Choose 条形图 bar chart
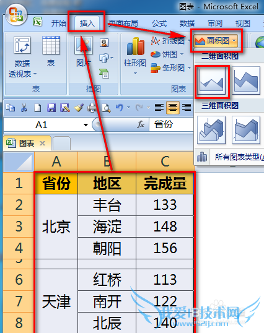The width and height of the screenshot is (264, 333). pyautogui.click(x=170, y=68)
